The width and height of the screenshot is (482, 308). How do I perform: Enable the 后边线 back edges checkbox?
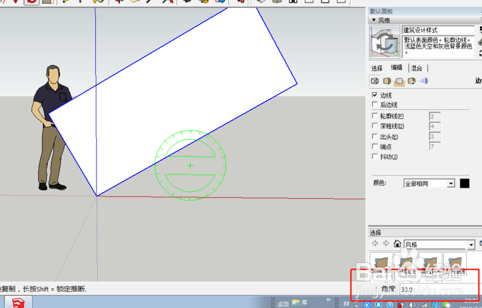click(375, 105)
